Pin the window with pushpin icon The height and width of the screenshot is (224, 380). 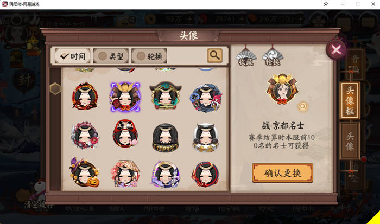click(326, 4)
